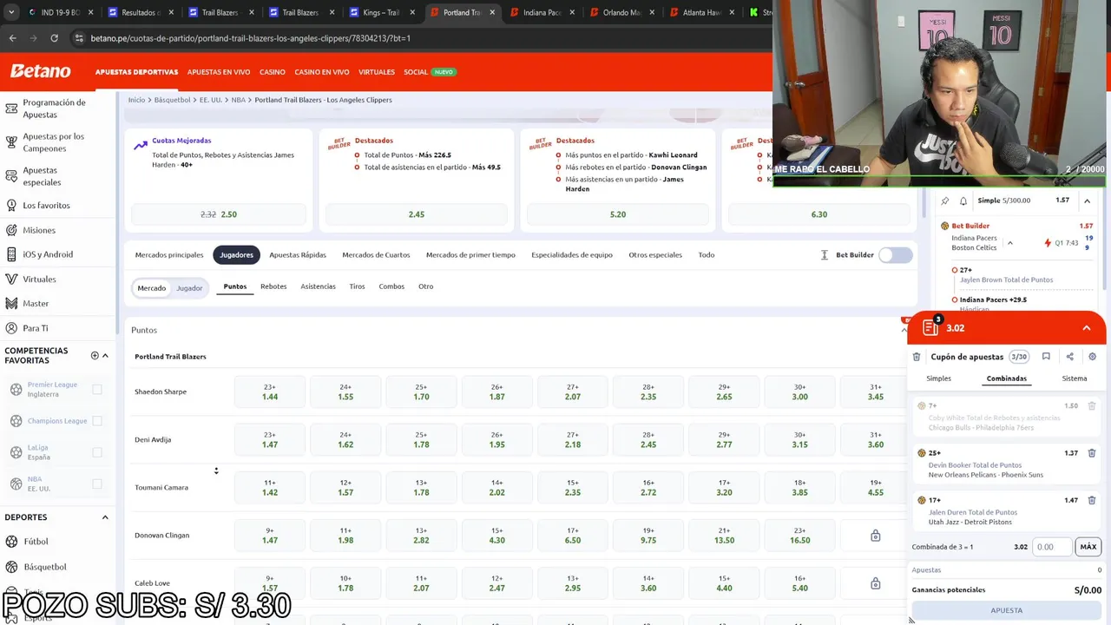Open Básquetbol sport in sidebar
Screen dimensions: 1111x625
(44, 567)
